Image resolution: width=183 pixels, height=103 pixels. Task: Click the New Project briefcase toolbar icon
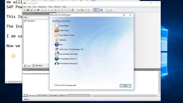click(x=28, y=10)
